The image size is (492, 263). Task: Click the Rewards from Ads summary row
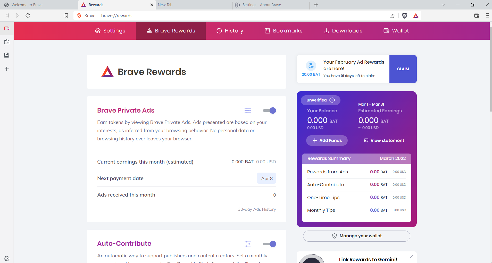357,172
